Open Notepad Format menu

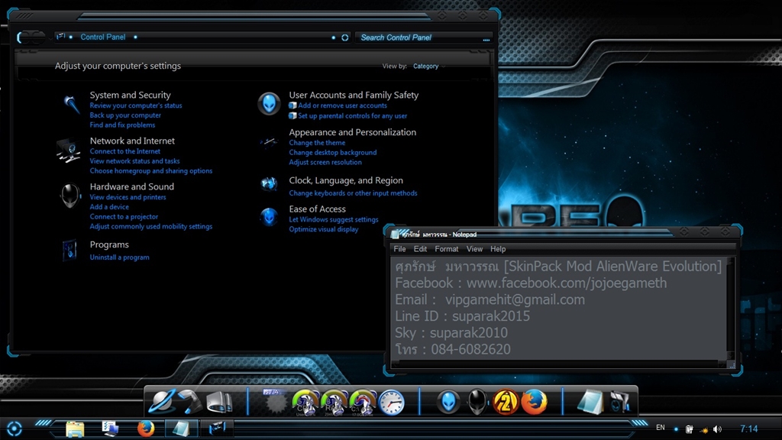[x=446, y=249]
